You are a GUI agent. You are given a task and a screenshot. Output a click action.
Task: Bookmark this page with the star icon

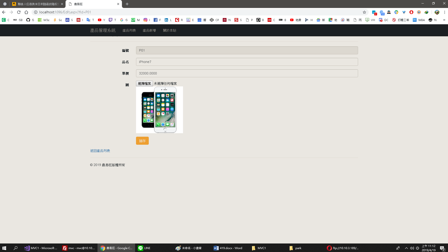[x=364, y=12]
